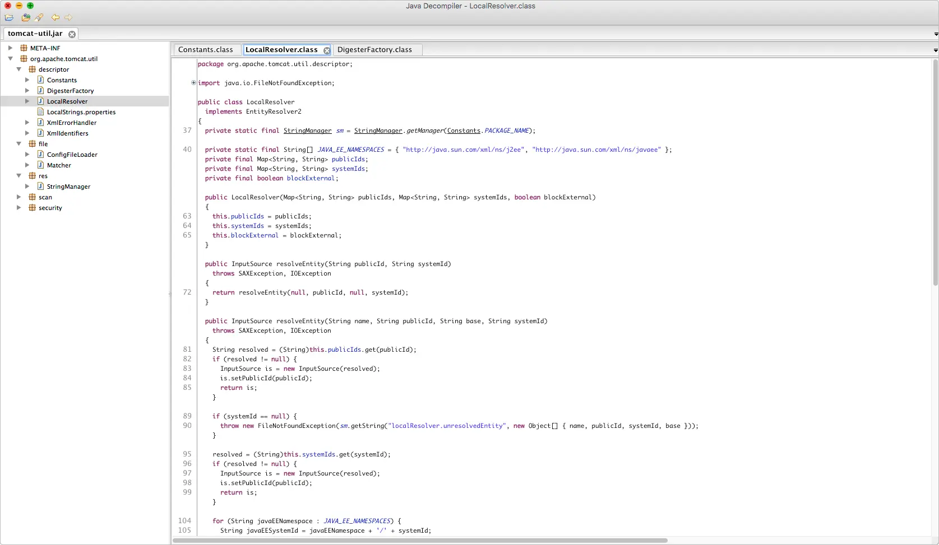This screenshot has height=545, width=939.
Task: Click the Matcher class file icon
Action: [40, 165]
